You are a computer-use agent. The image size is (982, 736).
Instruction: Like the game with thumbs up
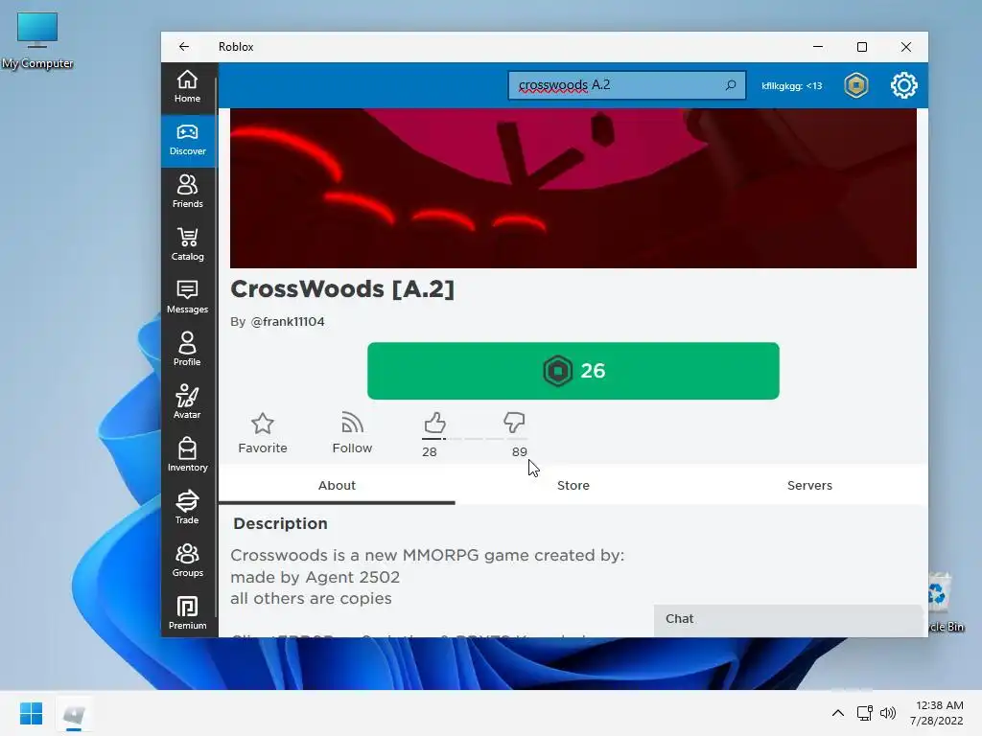tap(434, 423)
